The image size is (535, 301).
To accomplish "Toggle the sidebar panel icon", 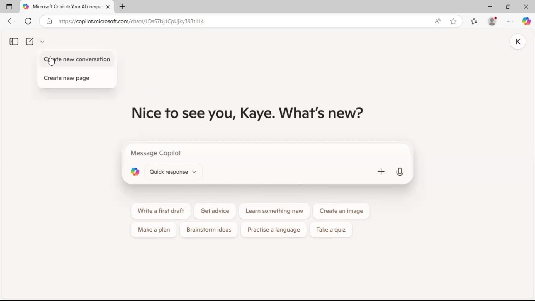I will pos(14,42).
